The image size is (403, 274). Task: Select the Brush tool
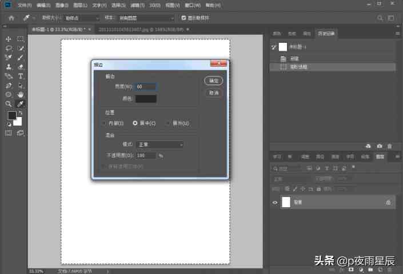coord(21,58)
